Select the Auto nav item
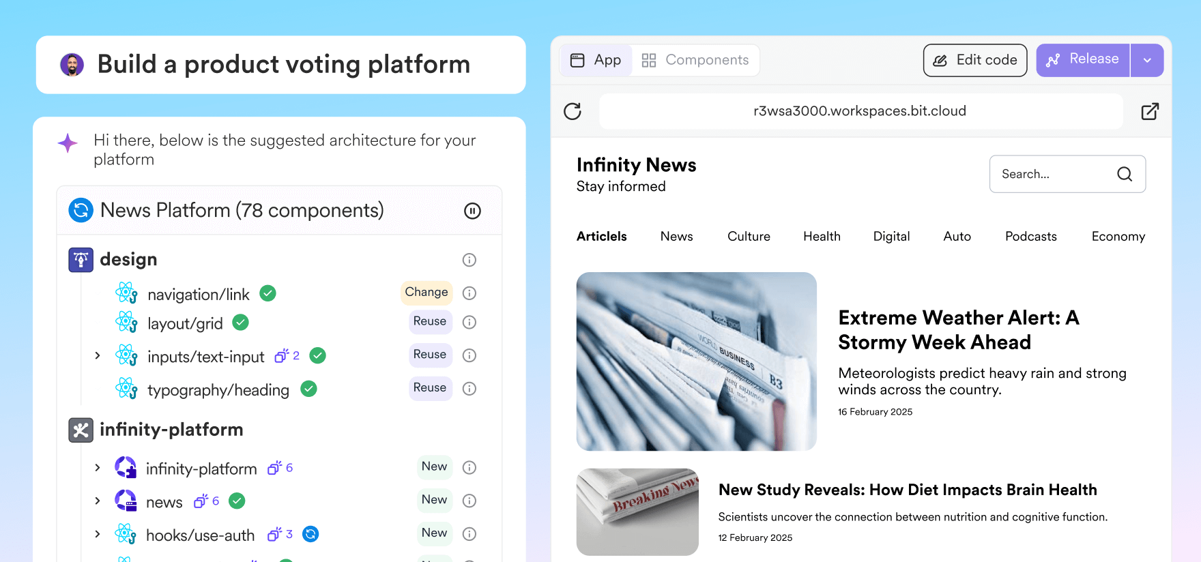Screen dimensions: 1201x562 coord(957,236)
